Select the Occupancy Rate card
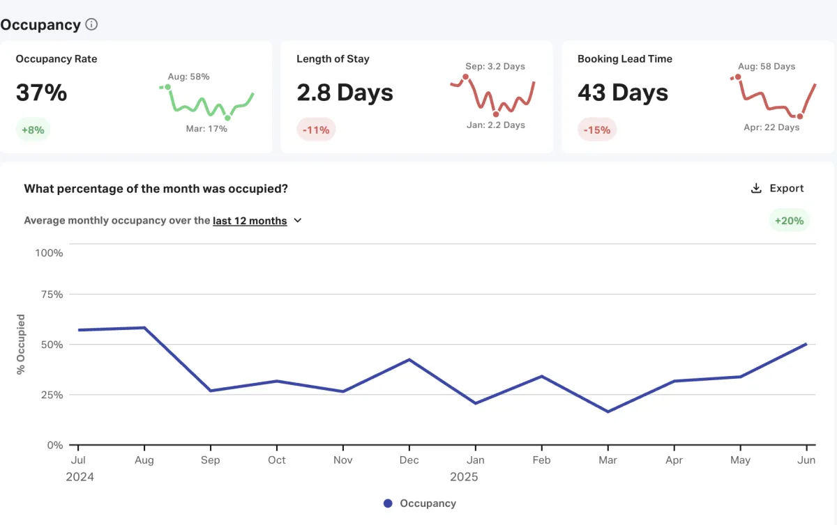Image resolution: width=837 pixels, height=525 pixels. 136,97
